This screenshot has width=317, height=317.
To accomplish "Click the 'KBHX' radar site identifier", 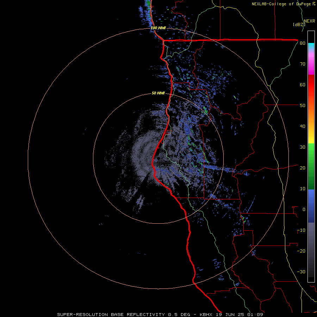I will (206, 315).
